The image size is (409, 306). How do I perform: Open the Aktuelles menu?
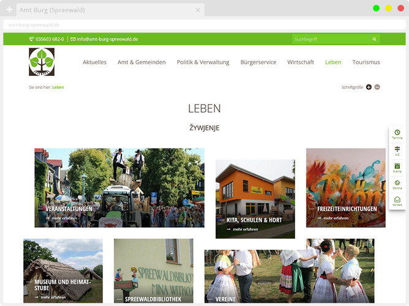click(x=94, y=62)
